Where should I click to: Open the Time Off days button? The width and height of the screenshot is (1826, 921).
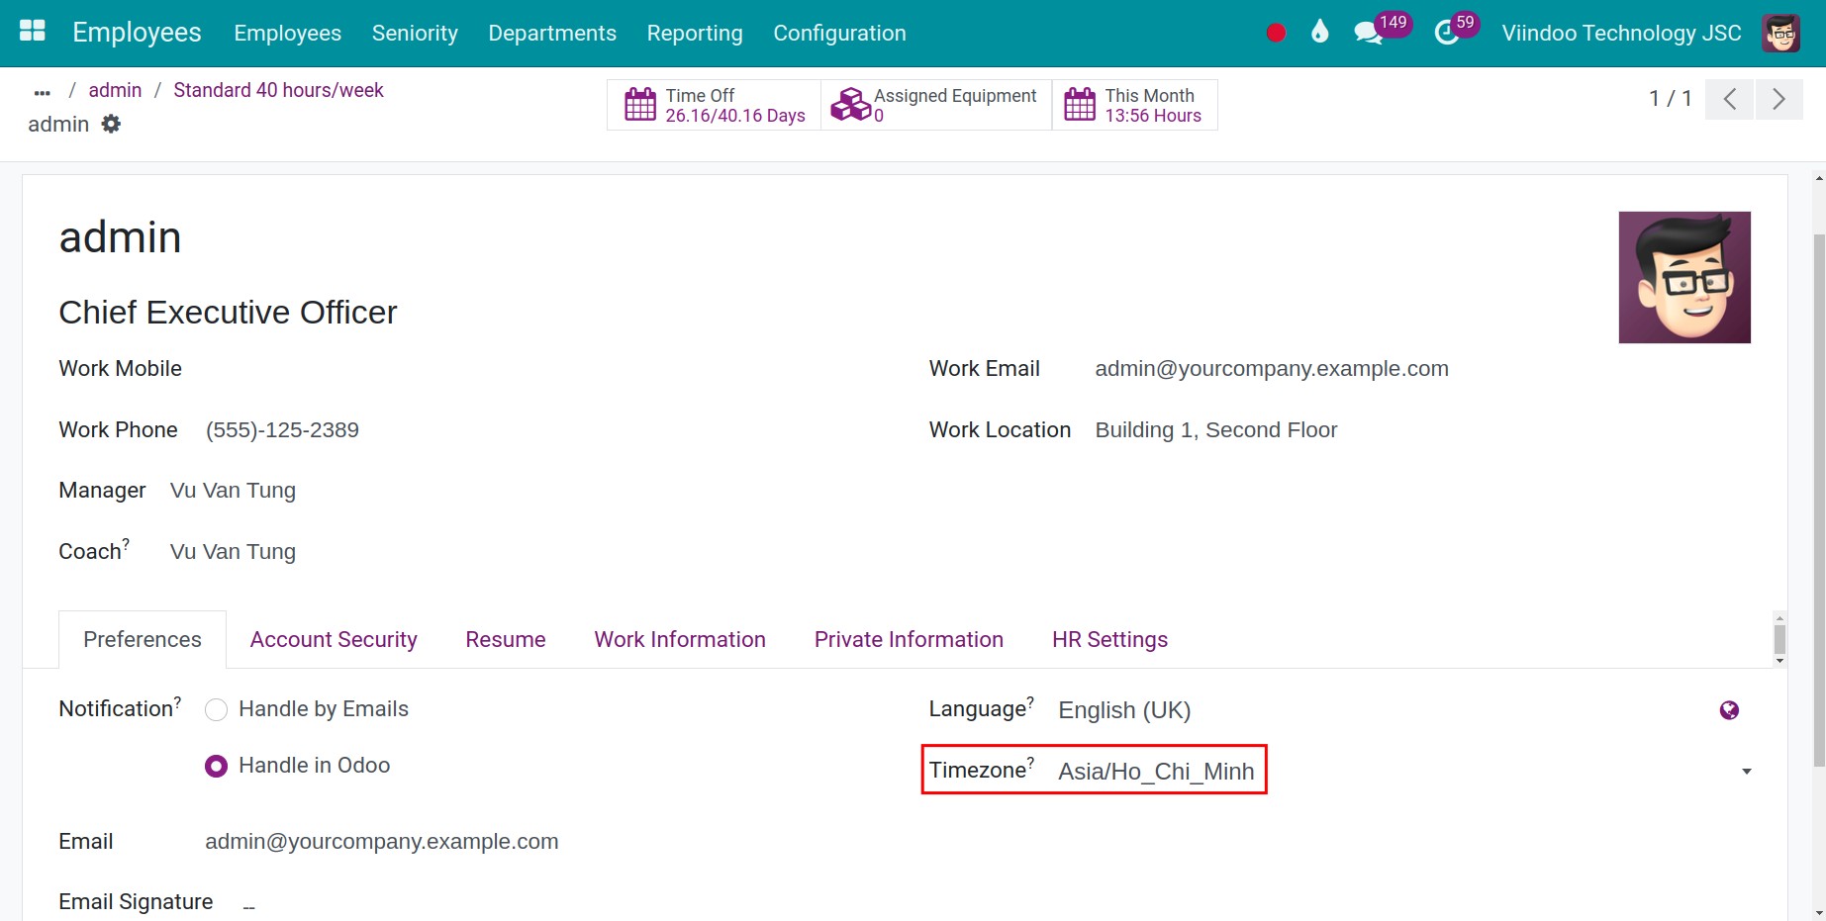[x=715, y=105]
